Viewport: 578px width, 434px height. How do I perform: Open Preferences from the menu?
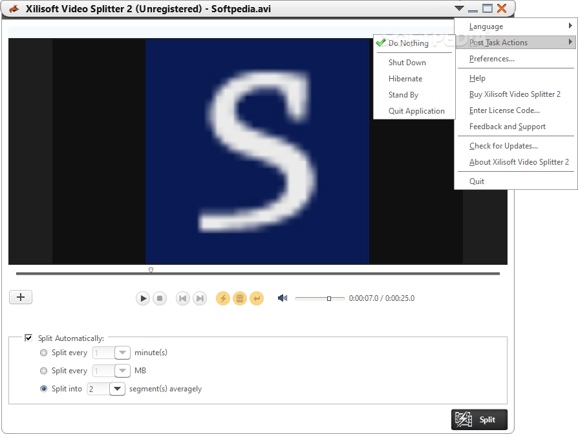click(x=516, y=59)
